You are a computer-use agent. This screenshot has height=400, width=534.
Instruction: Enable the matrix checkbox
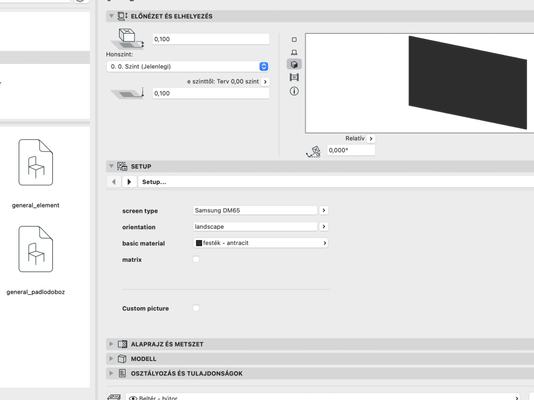(x=196, y=259)
